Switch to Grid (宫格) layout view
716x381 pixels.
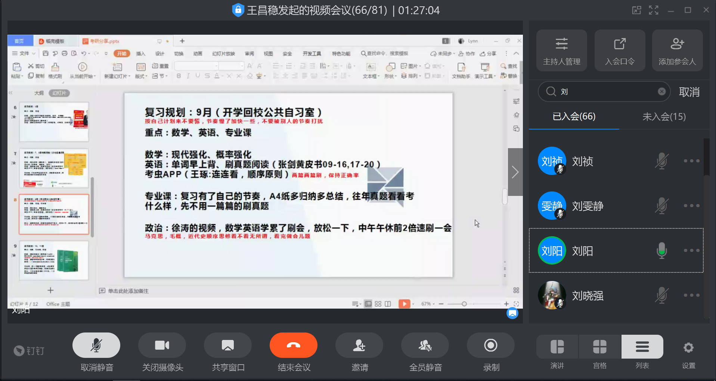599,347
